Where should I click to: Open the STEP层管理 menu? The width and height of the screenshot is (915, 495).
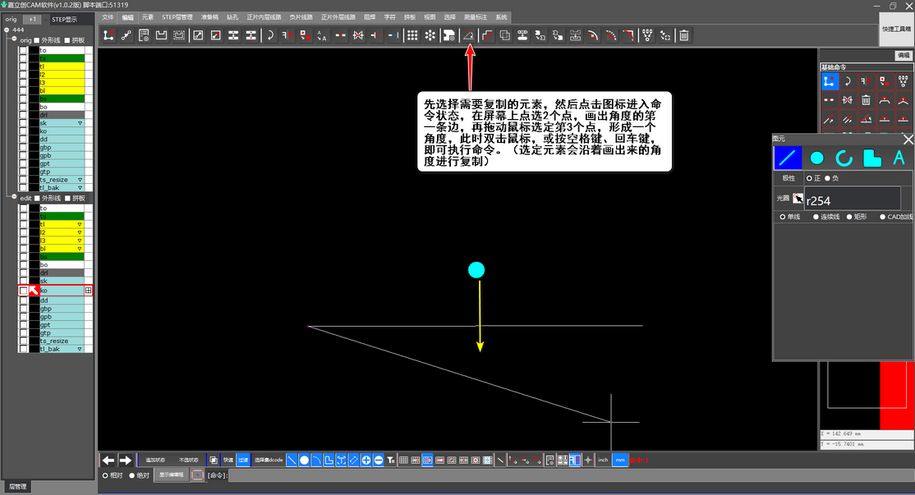click(177, 17)
